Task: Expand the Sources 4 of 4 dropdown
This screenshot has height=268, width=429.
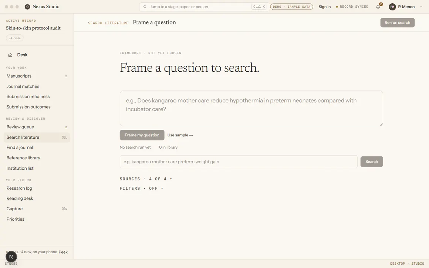Action: tap(146, 179)
